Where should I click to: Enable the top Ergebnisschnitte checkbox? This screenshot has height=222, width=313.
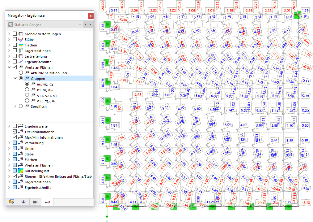pos(15,62)
